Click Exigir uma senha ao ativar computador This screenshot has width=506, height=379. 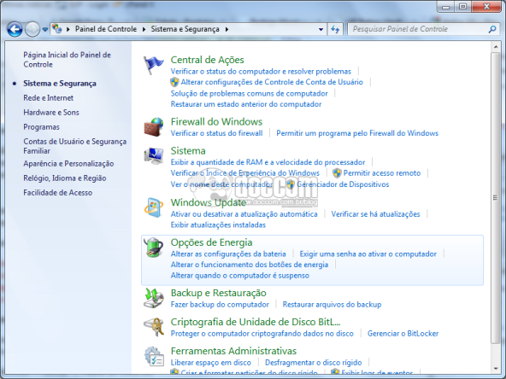tap(368, 254)
